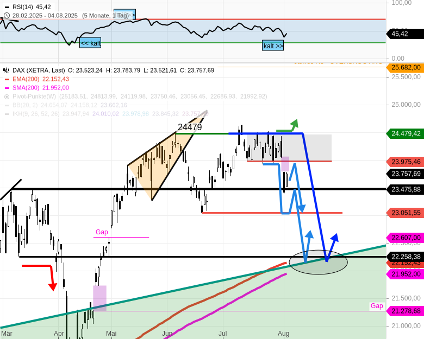Click the red price tag 23.975,46
This screenshot has height=339, width=424.
tap(404, 162)
